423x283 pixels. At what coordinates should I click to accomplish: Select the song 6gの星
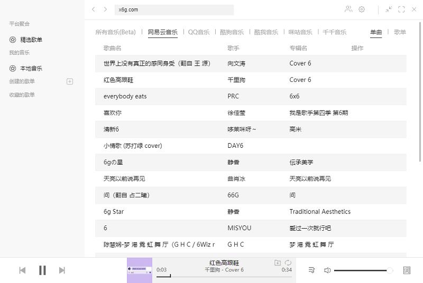pyautogui.click(x=113, y=162)
